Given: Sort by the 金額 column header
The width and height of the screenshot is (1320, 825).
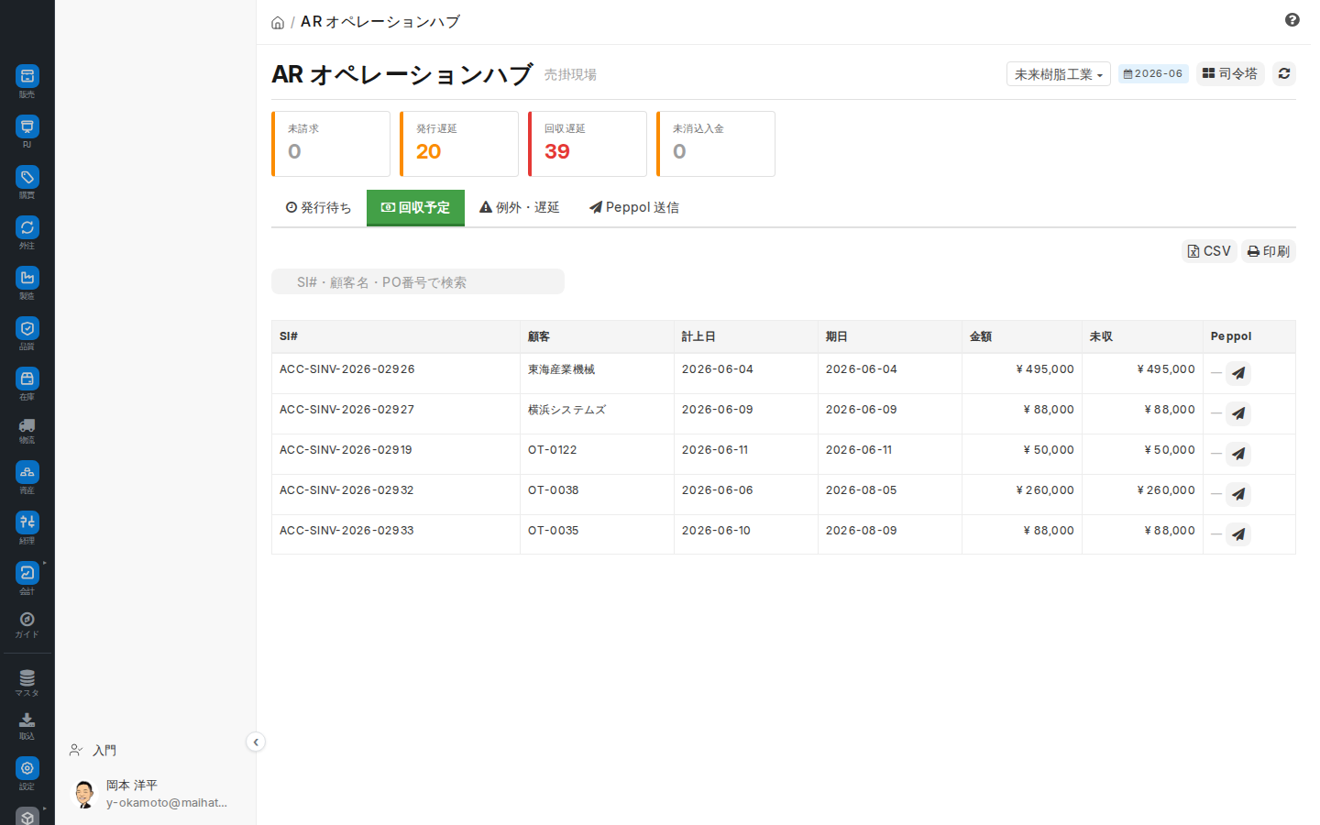Looking at the screenshot, I should tap(1022, 336).
